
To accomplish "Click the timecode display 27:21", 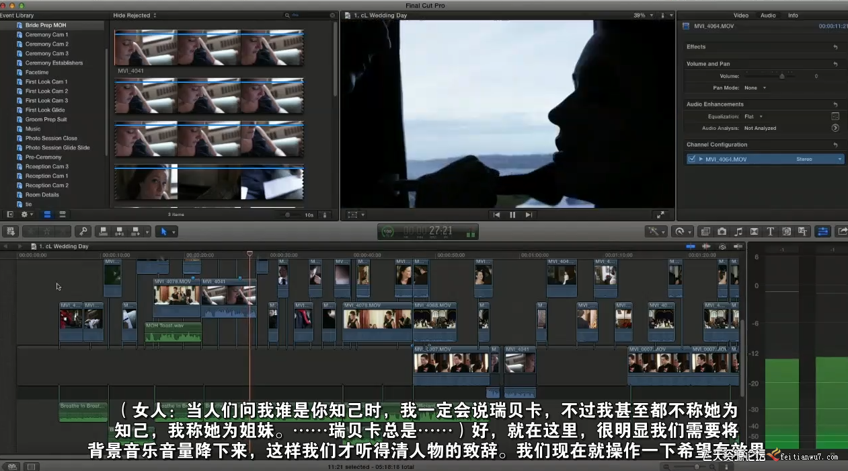I will pyautogui.click(x=441, y=231).
